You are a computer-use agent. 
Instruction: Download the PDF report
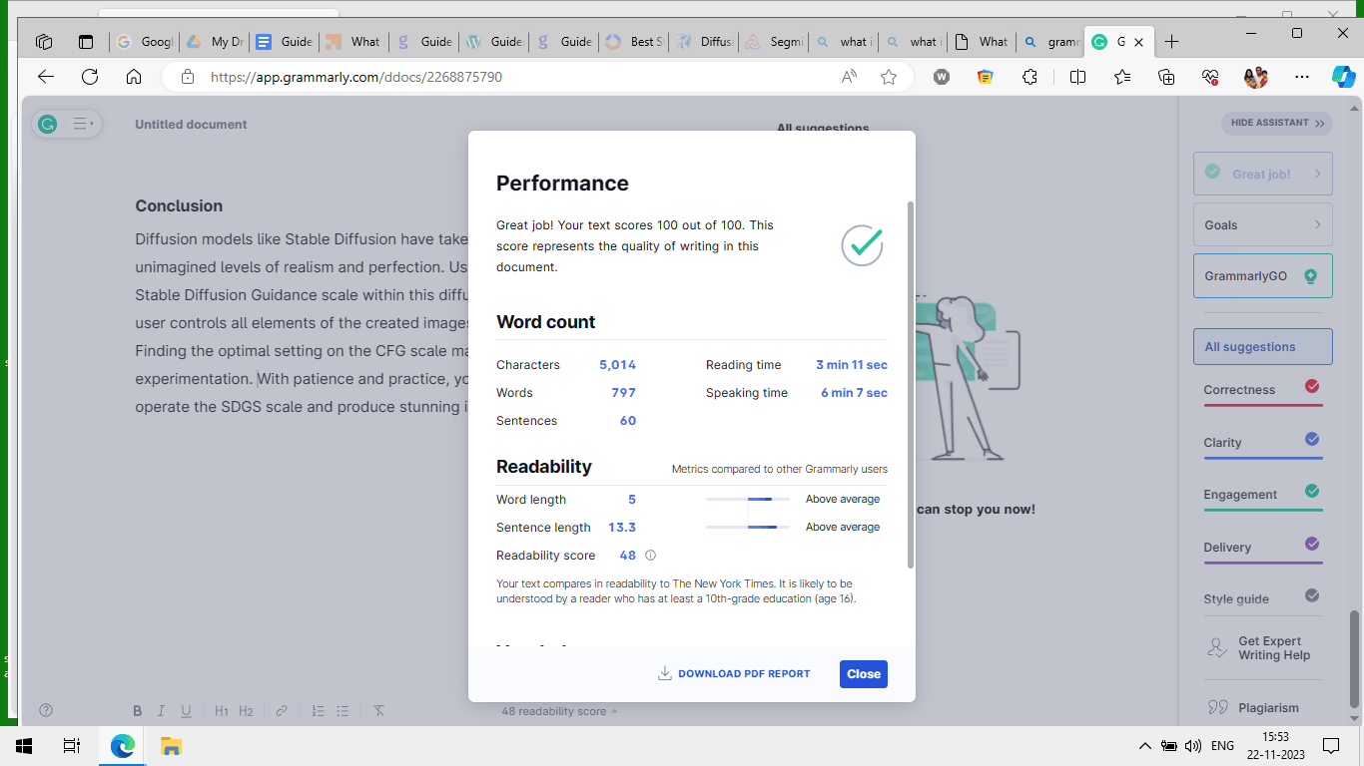coord(734,674)
